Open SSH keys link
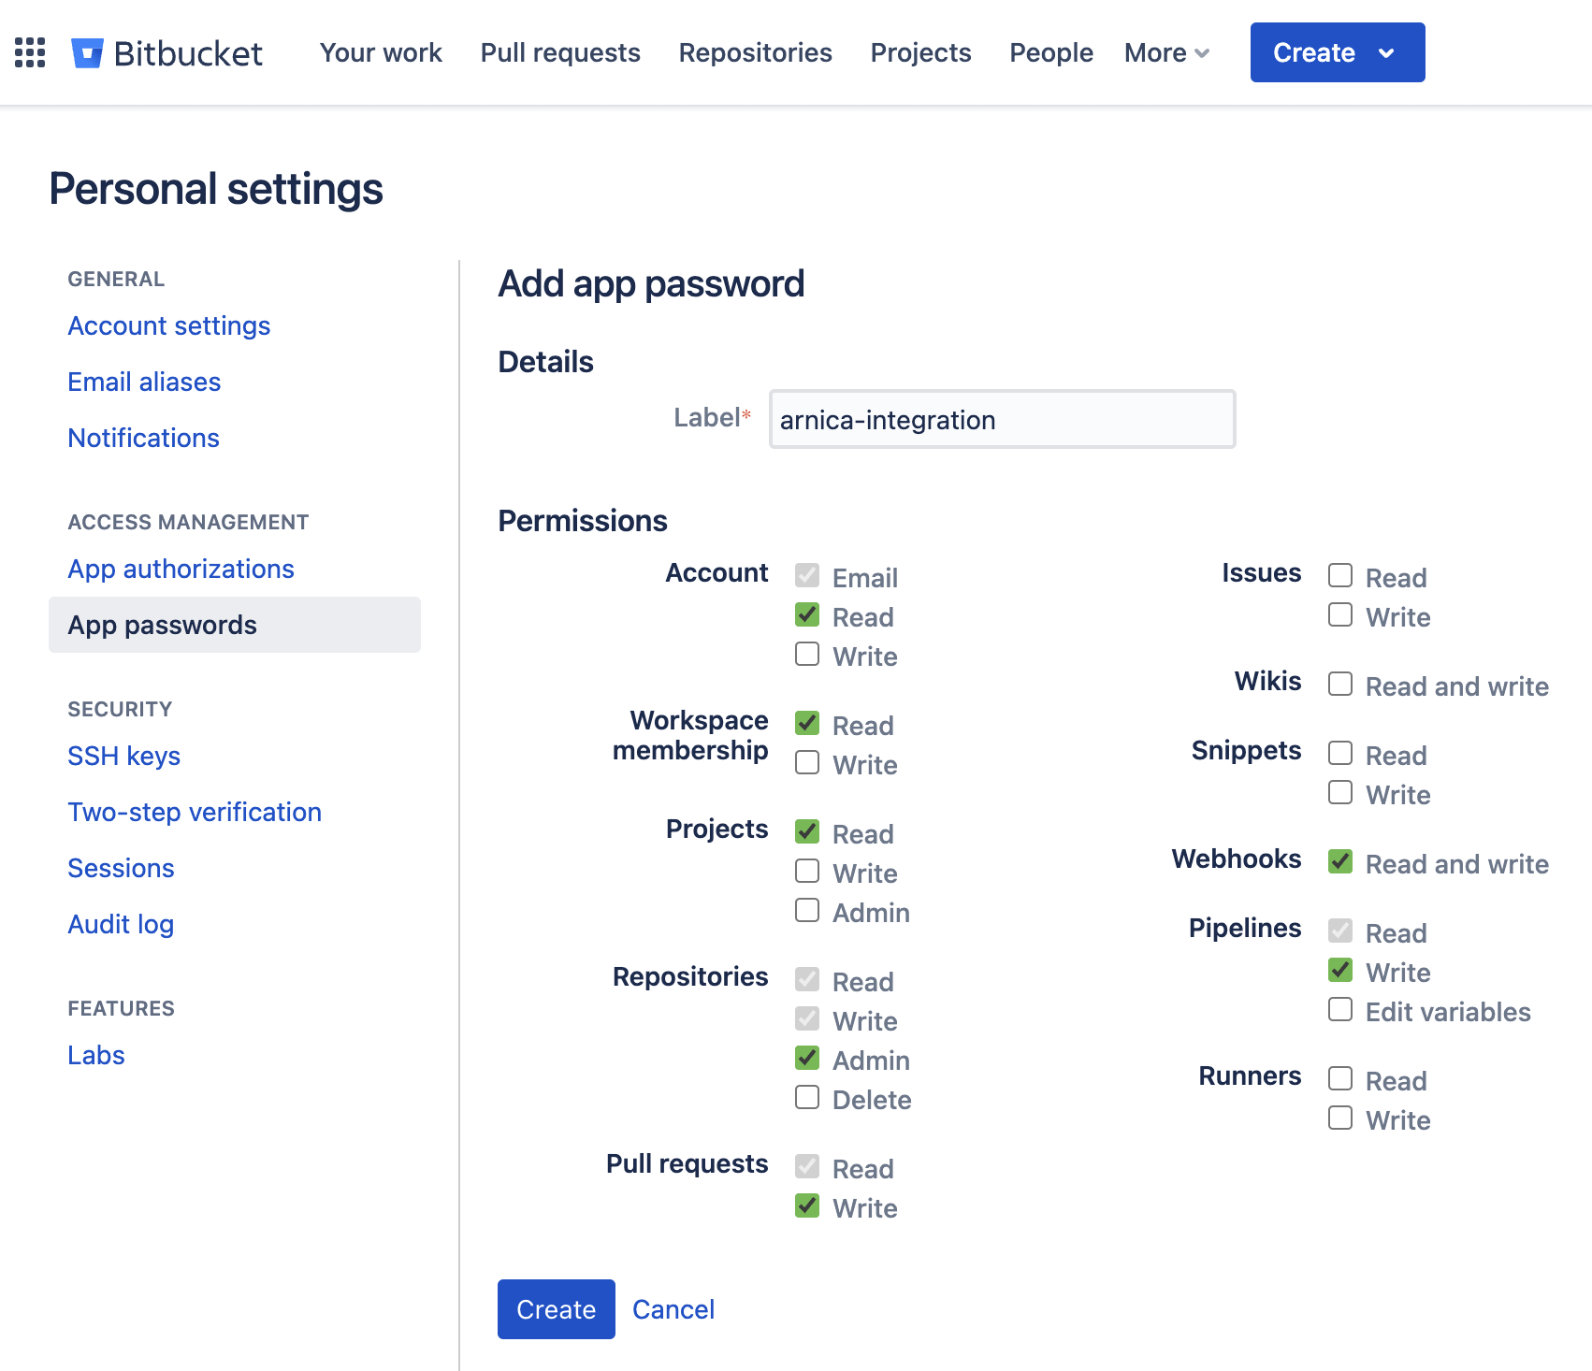1592x1371 pixels. pyautogui.click(x=124, y=756)
